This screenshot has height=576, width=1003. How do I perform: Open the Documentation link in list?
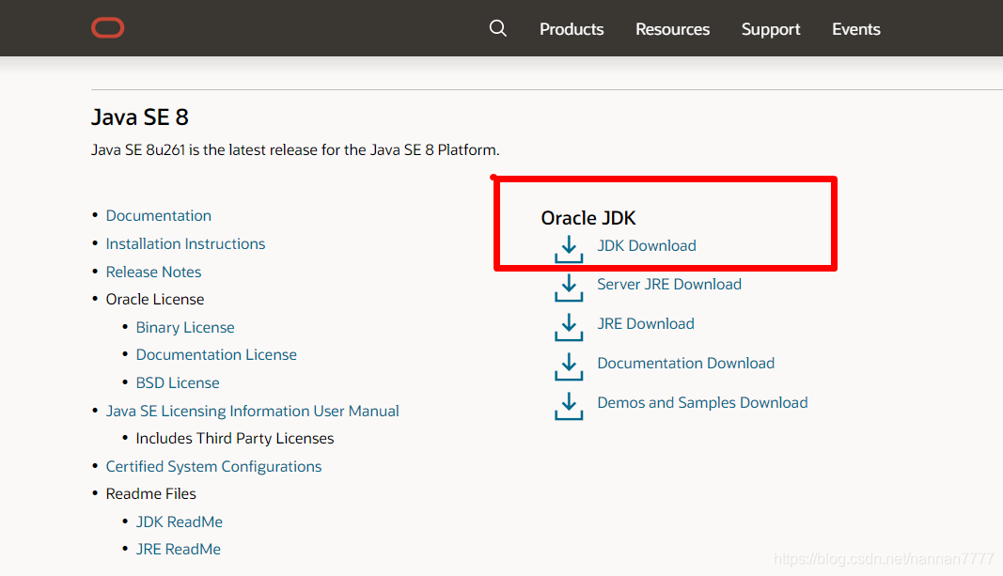click(x=159, y=215)
